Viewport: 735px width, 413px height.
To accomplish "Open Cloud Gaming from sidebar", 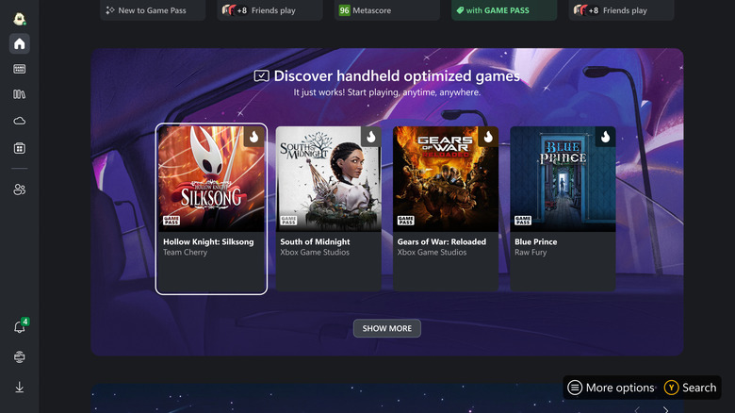I will tap(20, 121).
